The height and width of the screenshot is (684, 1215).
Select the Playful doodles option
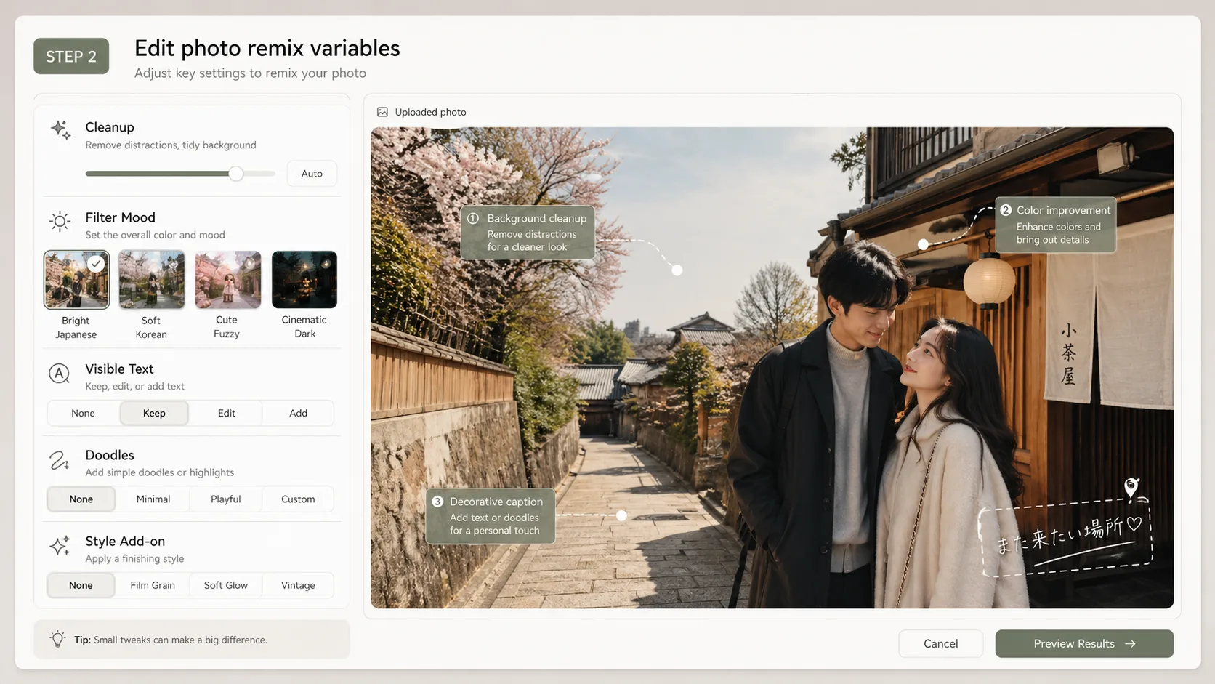point(225,499)
